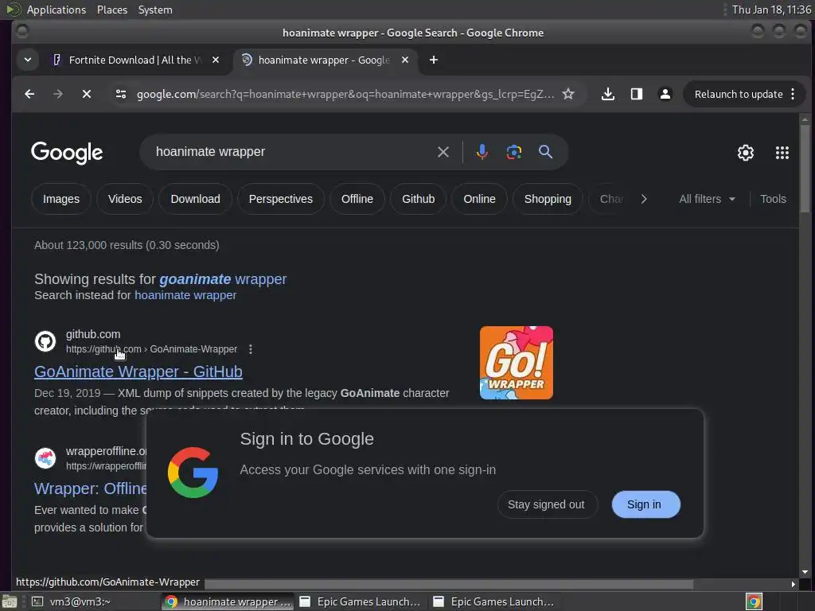This screenshot has height=611, width=815.
Task: Open the Places menu
Action: 112,10
